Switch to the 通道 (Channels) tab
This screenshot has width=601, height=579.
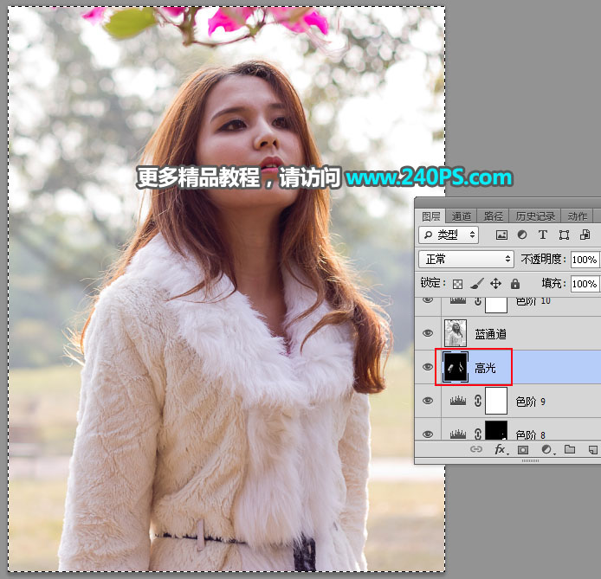[x=462, y=216]
